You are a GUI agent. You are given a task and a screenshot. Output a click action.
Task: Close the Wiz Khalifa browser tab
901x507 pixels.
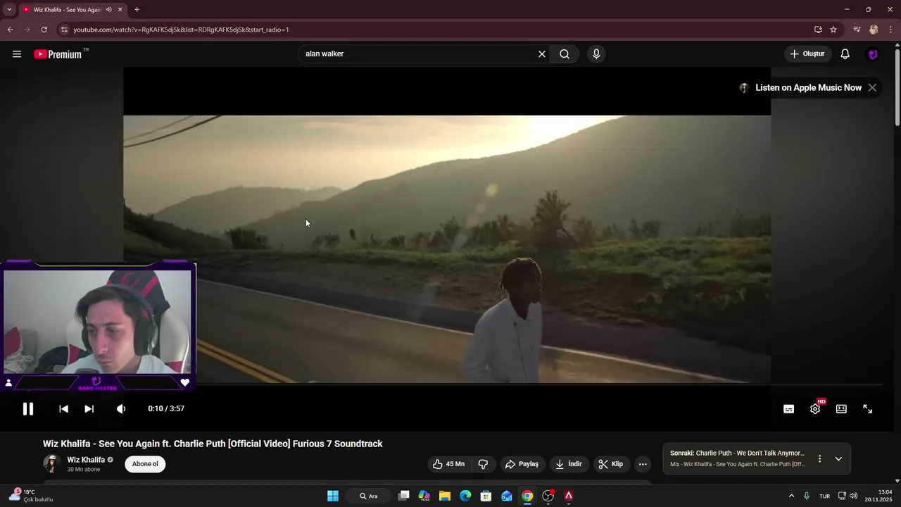(x=120, y=10)
